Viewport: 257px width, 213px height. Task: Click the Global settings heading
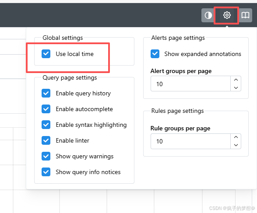coord(63,38)
